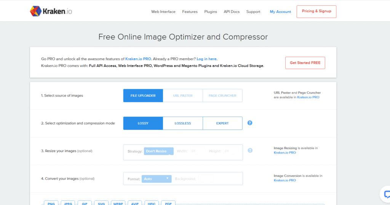Go to the Features page
This screenshot has width=390, height=205.
(x=190, y=12)
